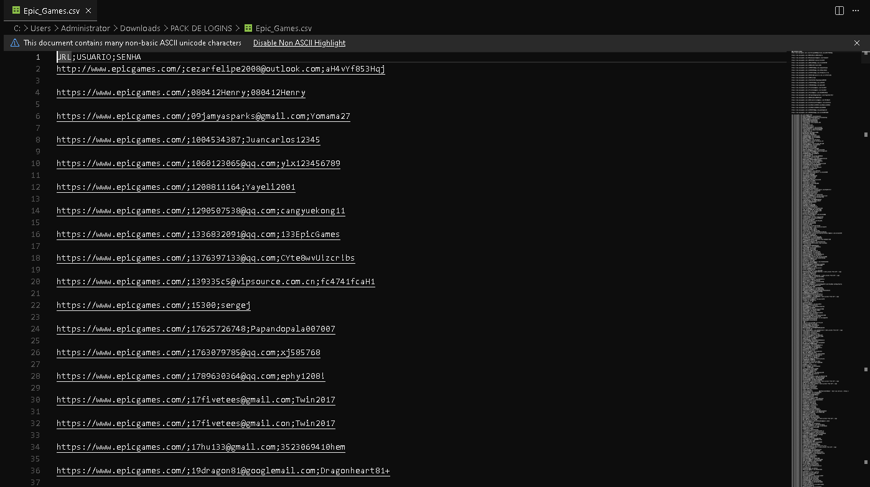This screenshot has width=870, height=487.
Task: Click the underlined link on line 2
Action: pos(221,69)
